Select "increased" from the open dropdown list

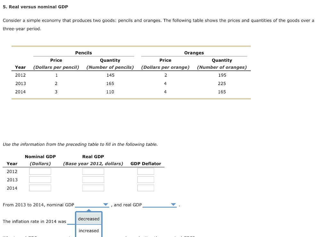[89, 231]
